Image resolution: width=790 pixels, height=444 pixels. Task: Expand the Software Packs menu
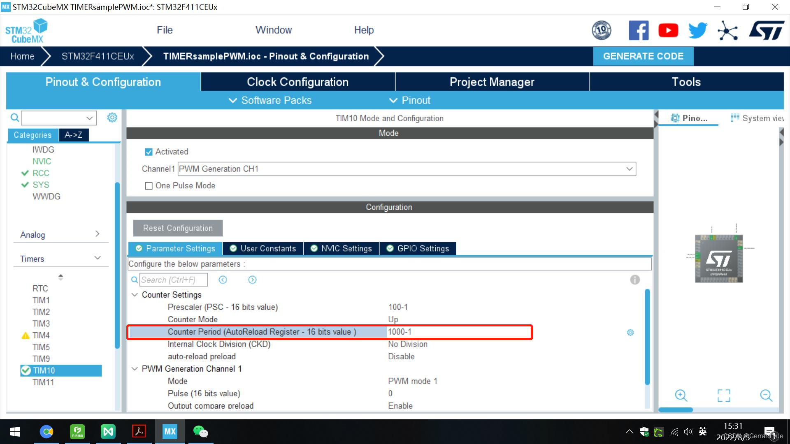[270, 100]
